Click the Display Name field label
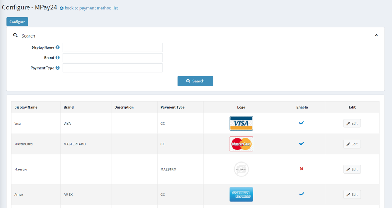392x208 pixels. click(43, 47)
